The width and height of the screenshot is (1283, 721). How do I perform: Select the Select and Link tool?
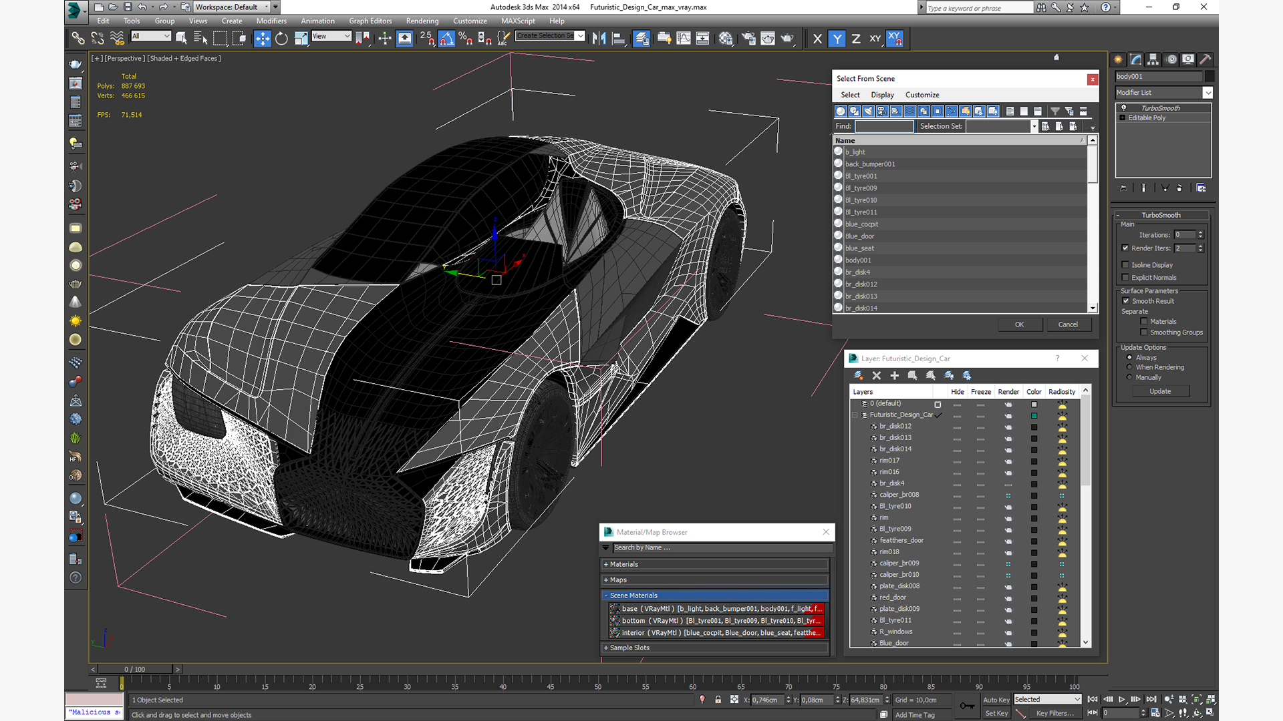pyautogui.click(x=78, y=38)
